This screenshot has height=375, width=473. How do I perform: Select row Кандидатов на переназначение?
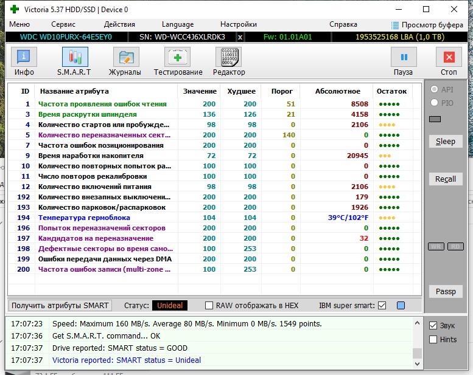214,238
